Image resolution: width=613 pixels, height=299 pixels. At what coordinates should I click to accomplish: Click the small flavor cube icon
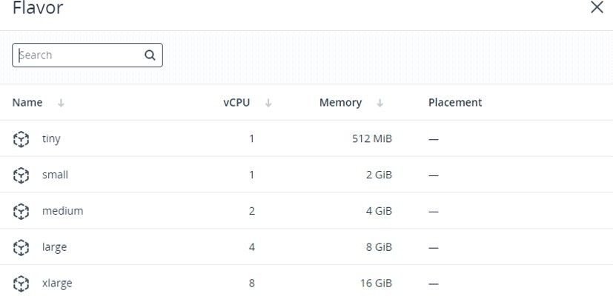coord(21,175)
